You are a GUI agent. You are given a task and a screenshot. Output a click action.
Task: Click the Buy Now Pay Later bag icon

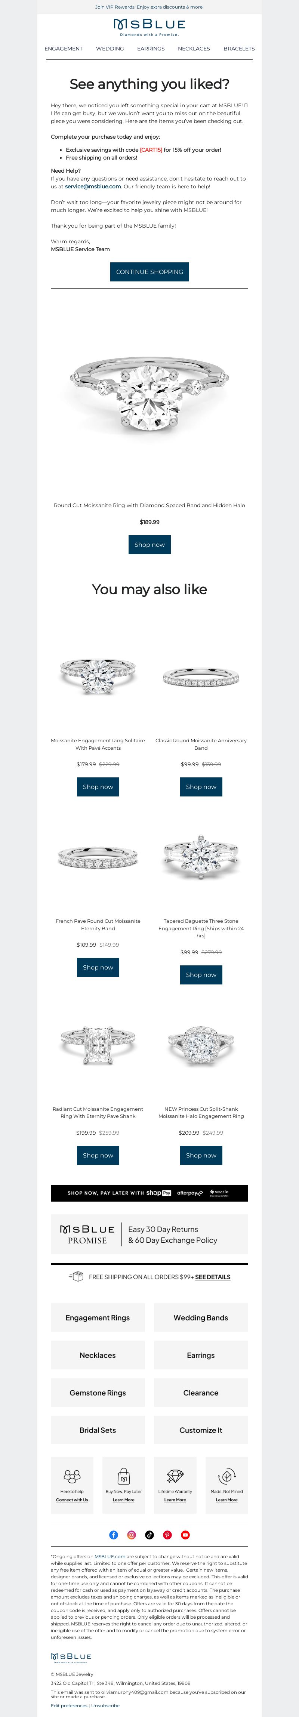(x=123, y=1476)
